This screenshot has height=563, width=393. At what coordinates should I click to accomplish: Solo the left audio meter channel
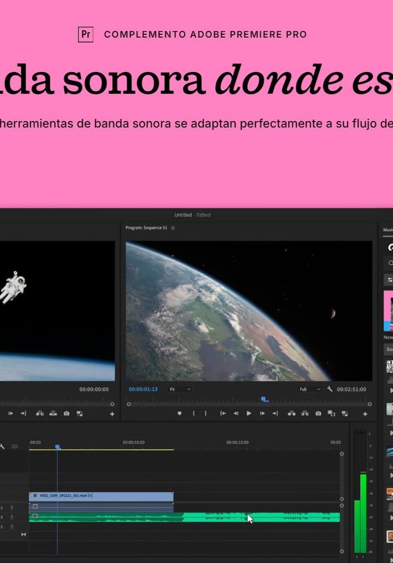pyautogui.click(x=357, y=557)
